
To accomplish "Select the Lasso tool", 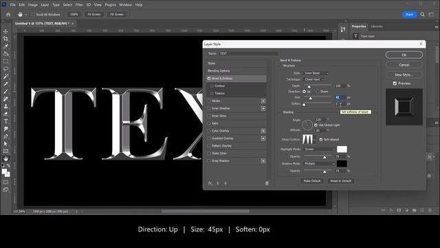I will tap(5, 69).
